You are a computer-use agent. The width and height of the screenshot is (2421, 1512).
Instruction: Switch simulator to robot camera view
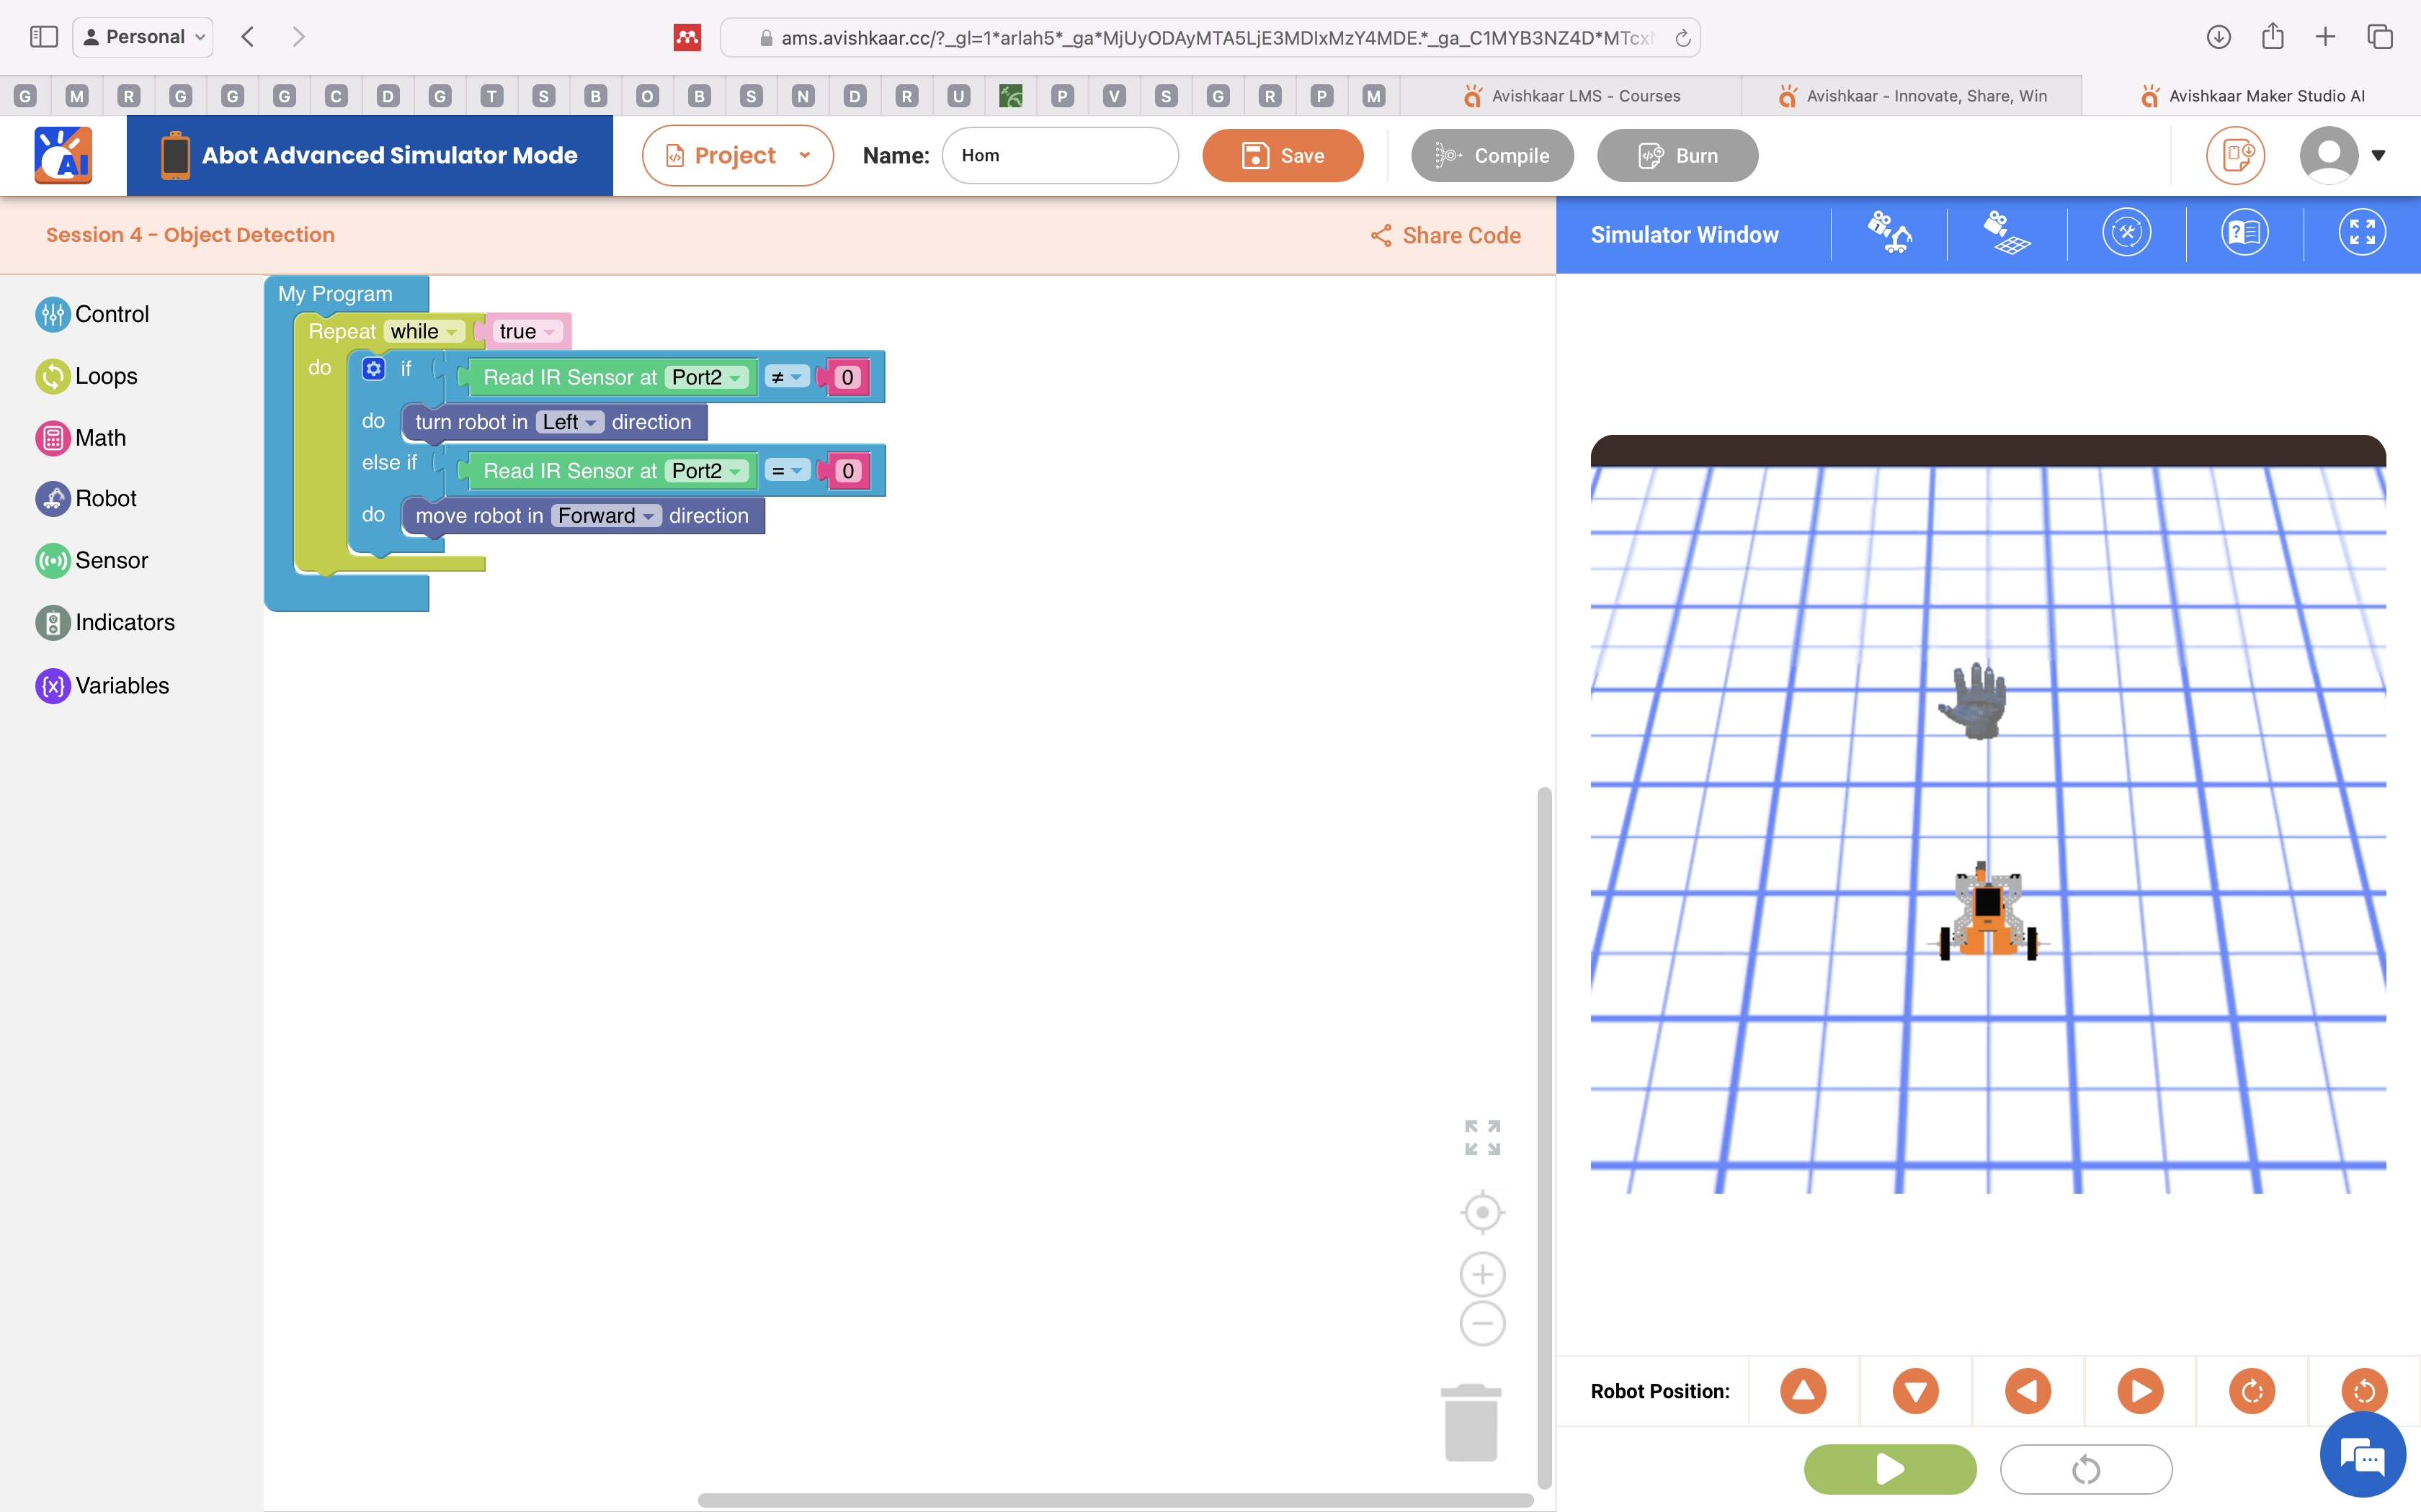pyautogui.click(x=1891, y=233)
